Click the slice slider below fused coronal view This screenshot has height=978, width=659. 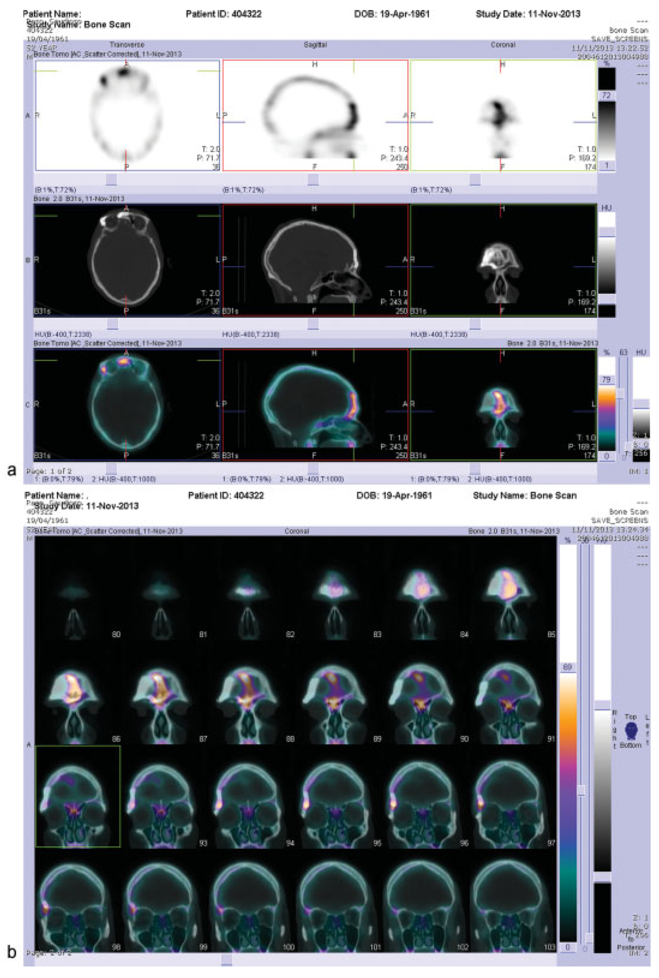(x=475, y=468)
